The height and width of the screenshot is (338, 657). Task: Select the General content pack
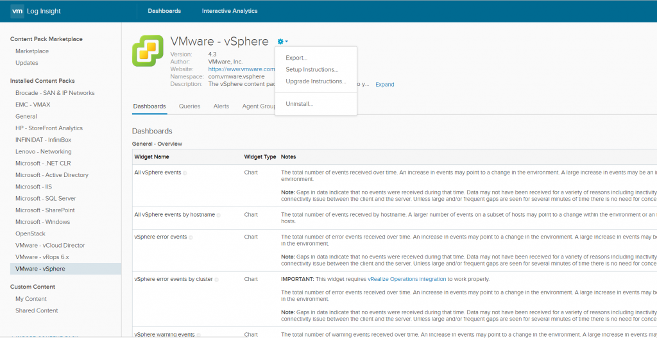pos(26,117)
